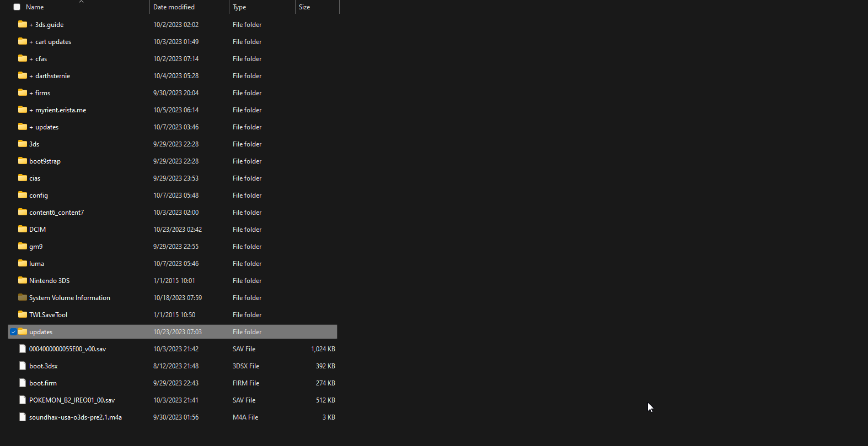
Task: Click the TWLSaveTool folder icon
Action: [x=23, y=314]
